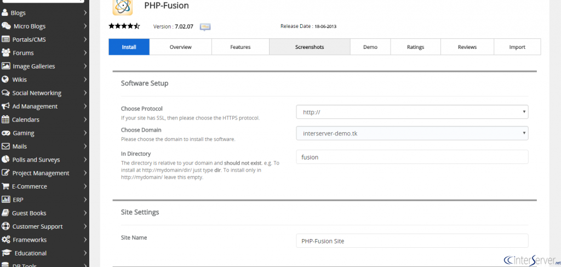Click the Gaming controller icon

point(5,133)
